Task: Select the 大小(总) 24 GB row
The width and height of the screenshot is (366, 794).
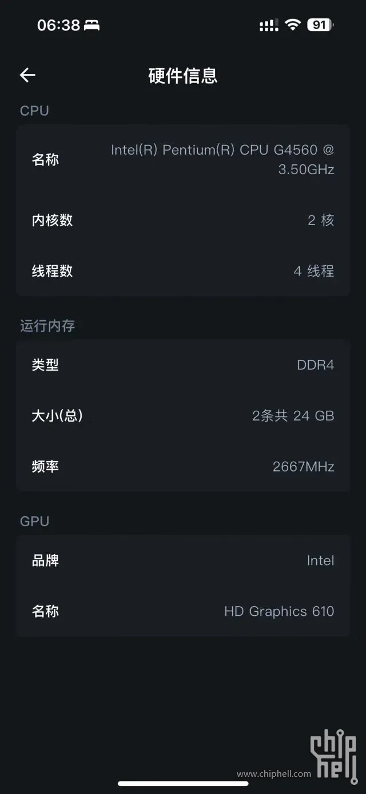Action: [183, 415]
